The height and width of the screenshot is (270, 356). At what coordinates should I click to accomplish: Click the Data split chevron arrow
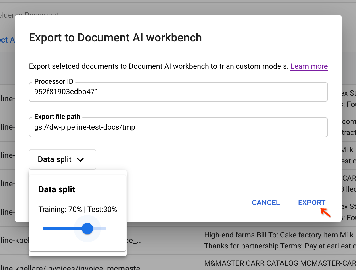click(x=80, y=160)
